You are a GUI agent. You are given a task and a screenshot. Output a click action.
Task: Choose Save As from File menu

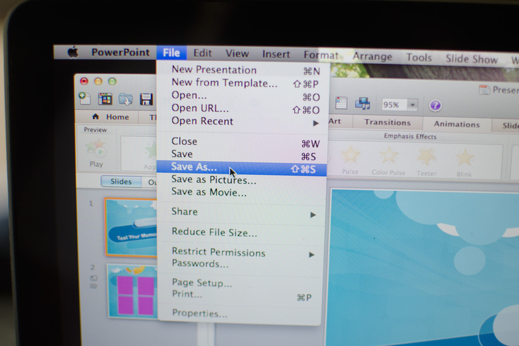193,168
